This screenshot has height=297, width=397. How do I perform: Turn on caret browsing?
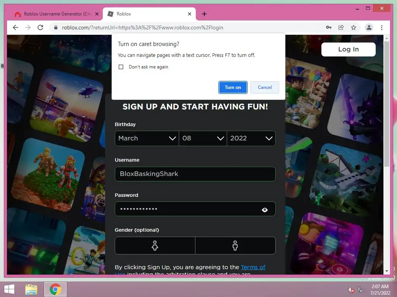(233, 87)
